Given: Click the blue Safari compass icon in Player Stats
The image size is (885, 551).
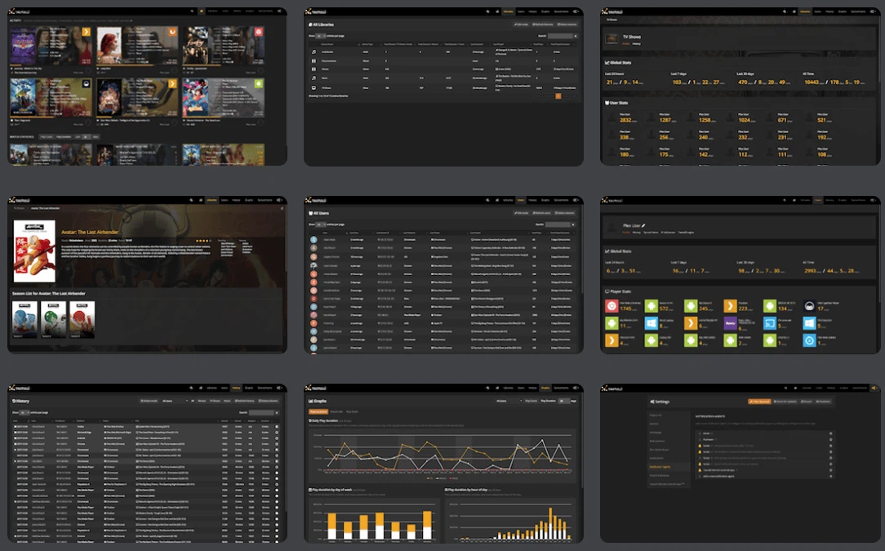Looking at the screenshot, I should [809, 341].
